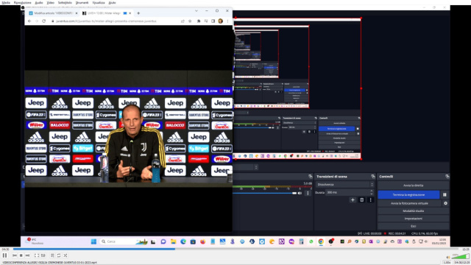This screenshot has width=471, height=265.
Task: Delete the transition with trash icon
Action: click(361, 199)
